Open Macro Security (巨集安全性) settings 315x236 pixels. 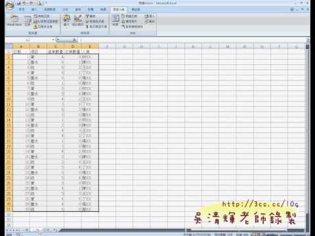point(43,27)
